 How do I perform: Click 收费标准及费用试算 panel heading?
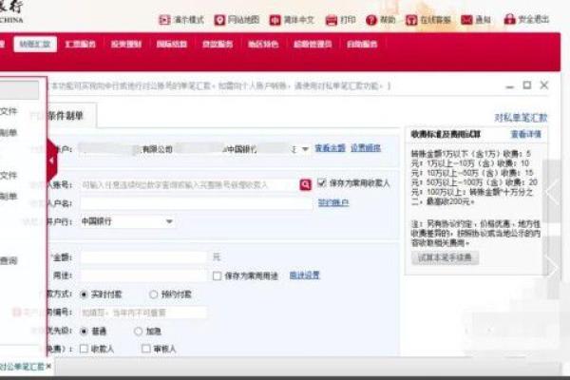(446, 134)
